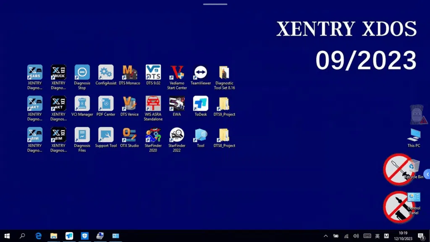Open XENTRY Diagnosis Cars desktop shortcut
This screenshot has height=242, width=430.
[x=35, y=73]
